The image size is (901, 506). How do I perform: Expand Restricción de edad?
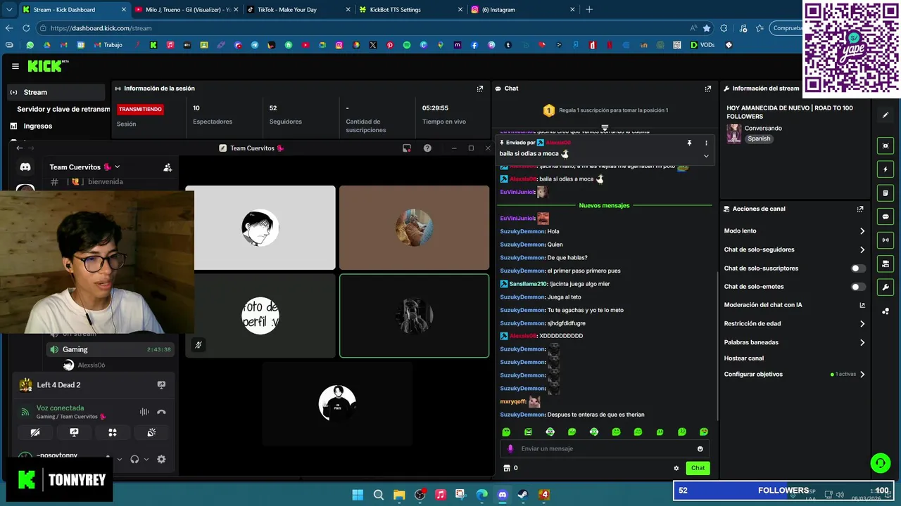tap(862, 324)
